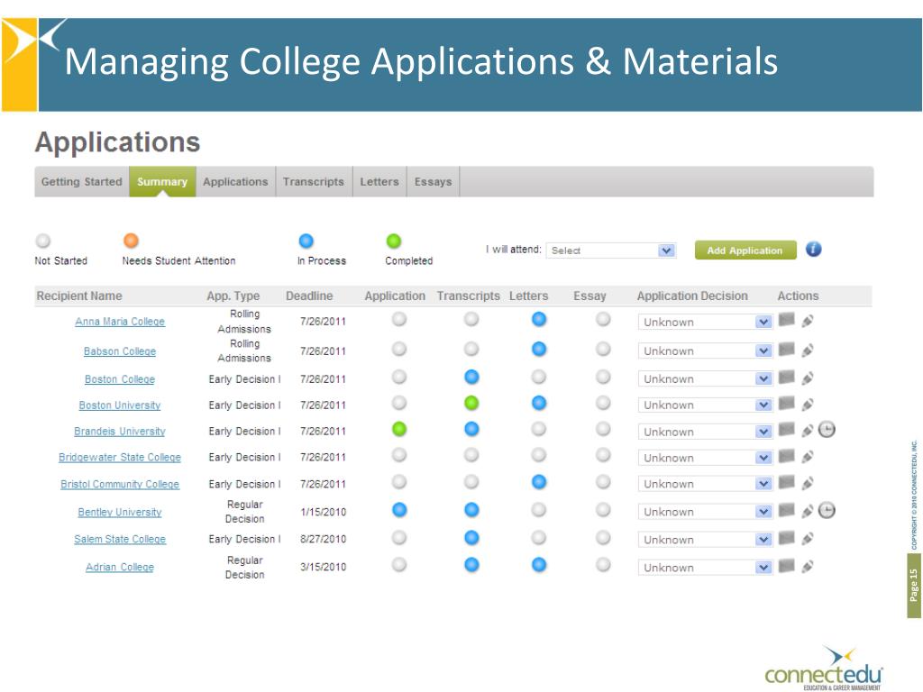Open the Brandeis University link

pos(120,432)
